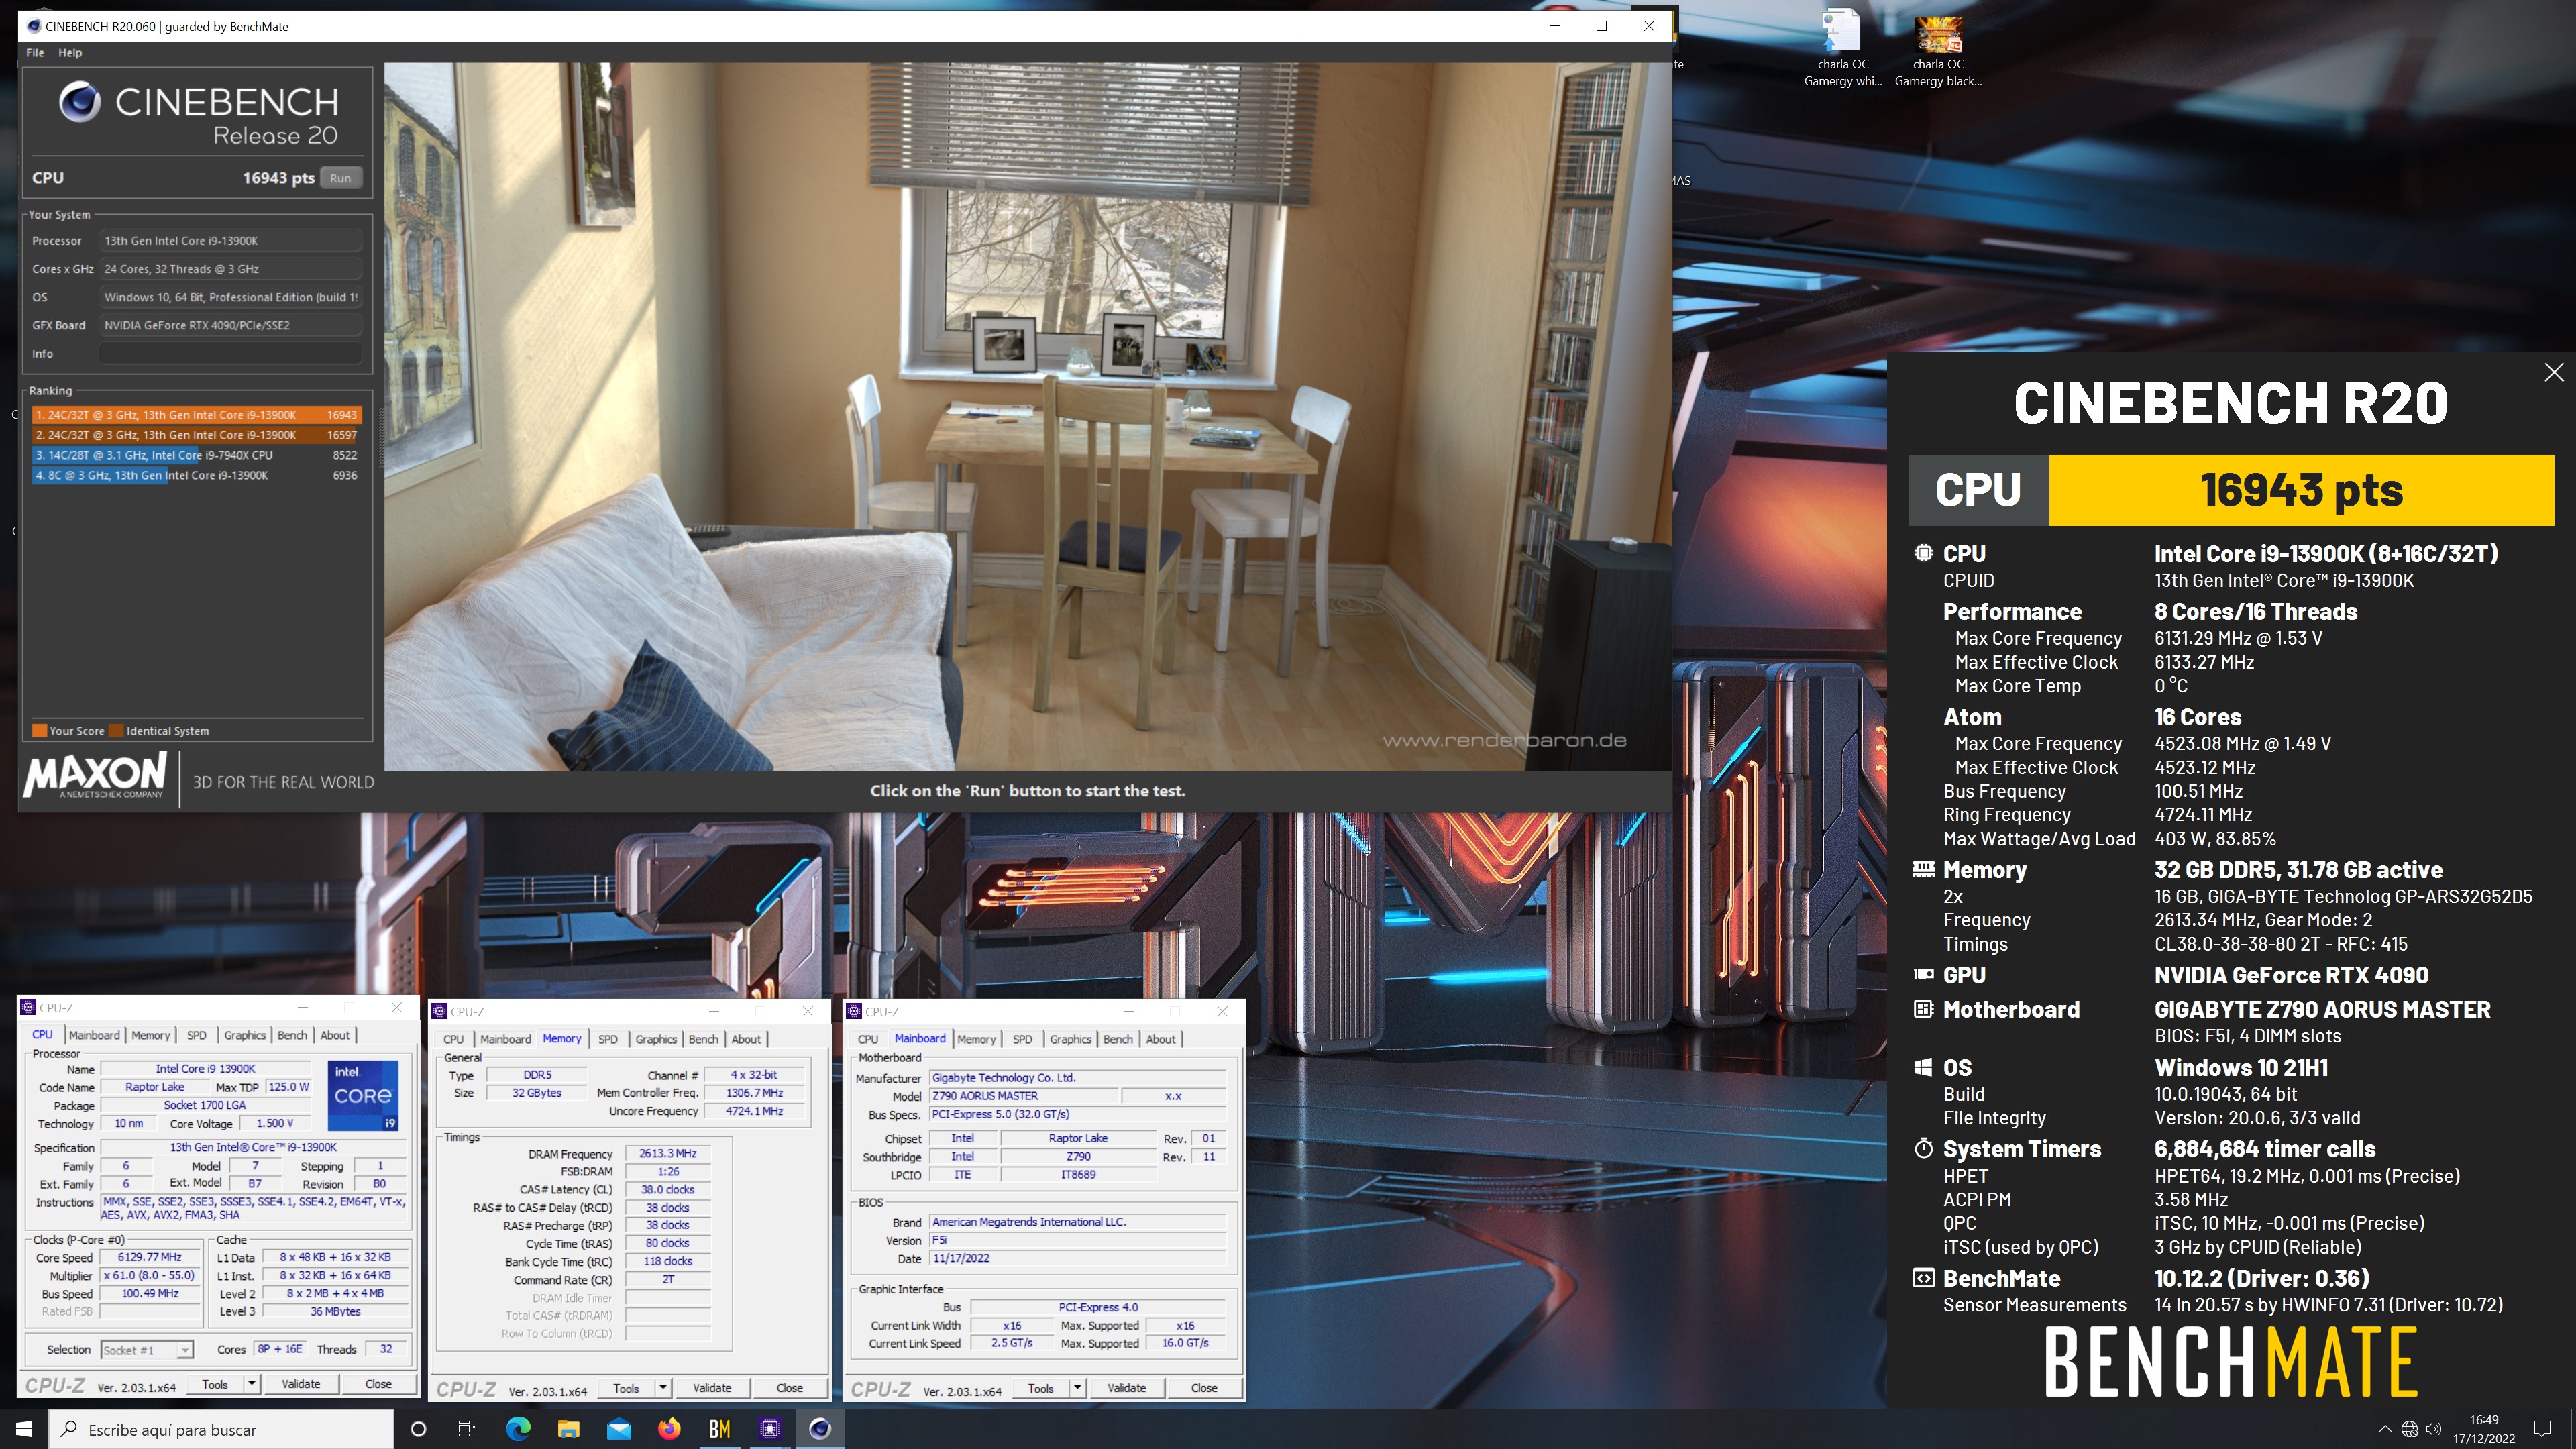Click Tools button in Mainboard CPU-Z window
Image resolution: width=2576 pixels, height=1449 pixels.
point(1041,1388)
